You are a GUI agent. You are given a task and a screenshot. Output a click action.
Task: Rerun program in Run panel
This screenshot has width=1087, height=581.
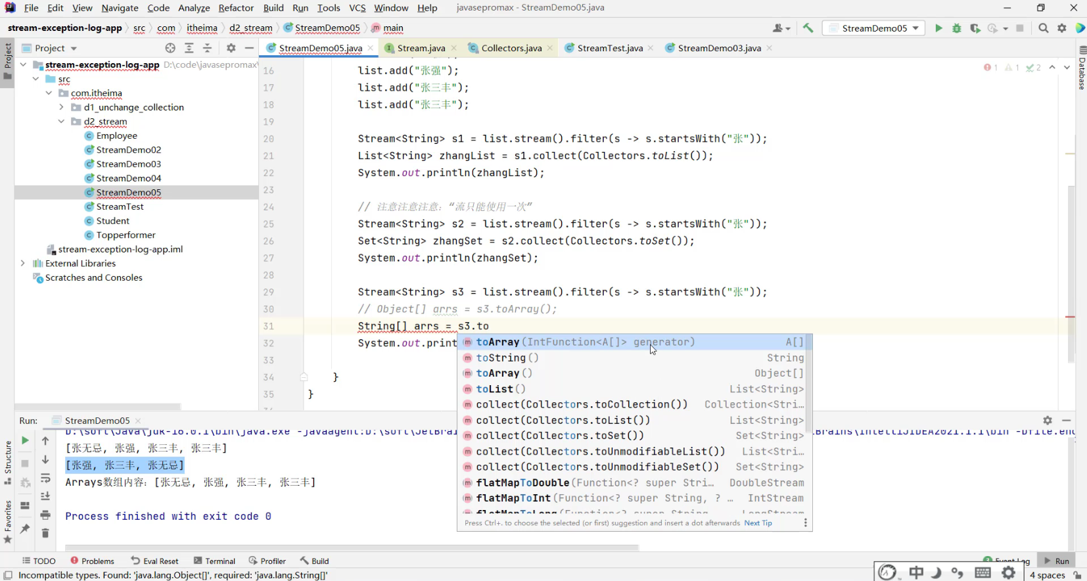point(25,440)
